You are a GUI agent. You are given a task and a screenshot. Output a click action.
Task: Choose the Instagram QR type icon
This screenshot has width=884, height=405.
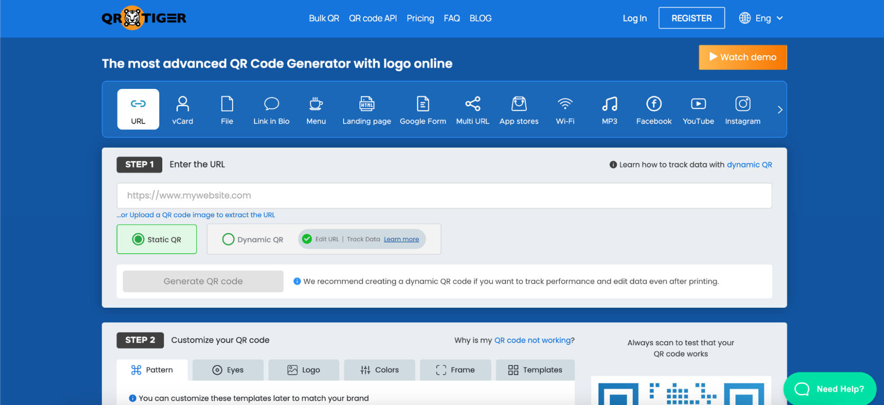pos(743,104)
